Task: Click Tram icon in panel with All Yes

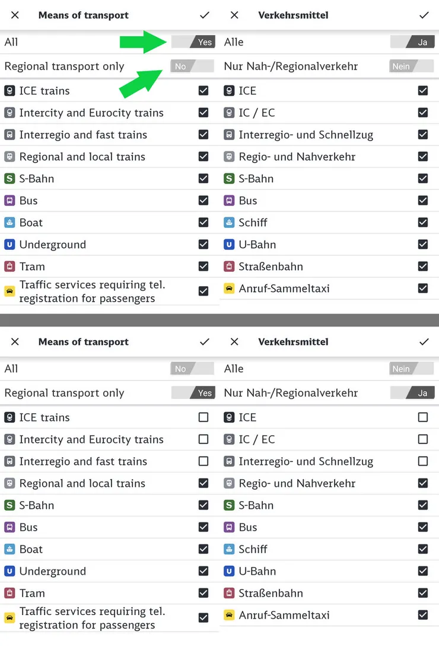Action: (x=9, y=267)
